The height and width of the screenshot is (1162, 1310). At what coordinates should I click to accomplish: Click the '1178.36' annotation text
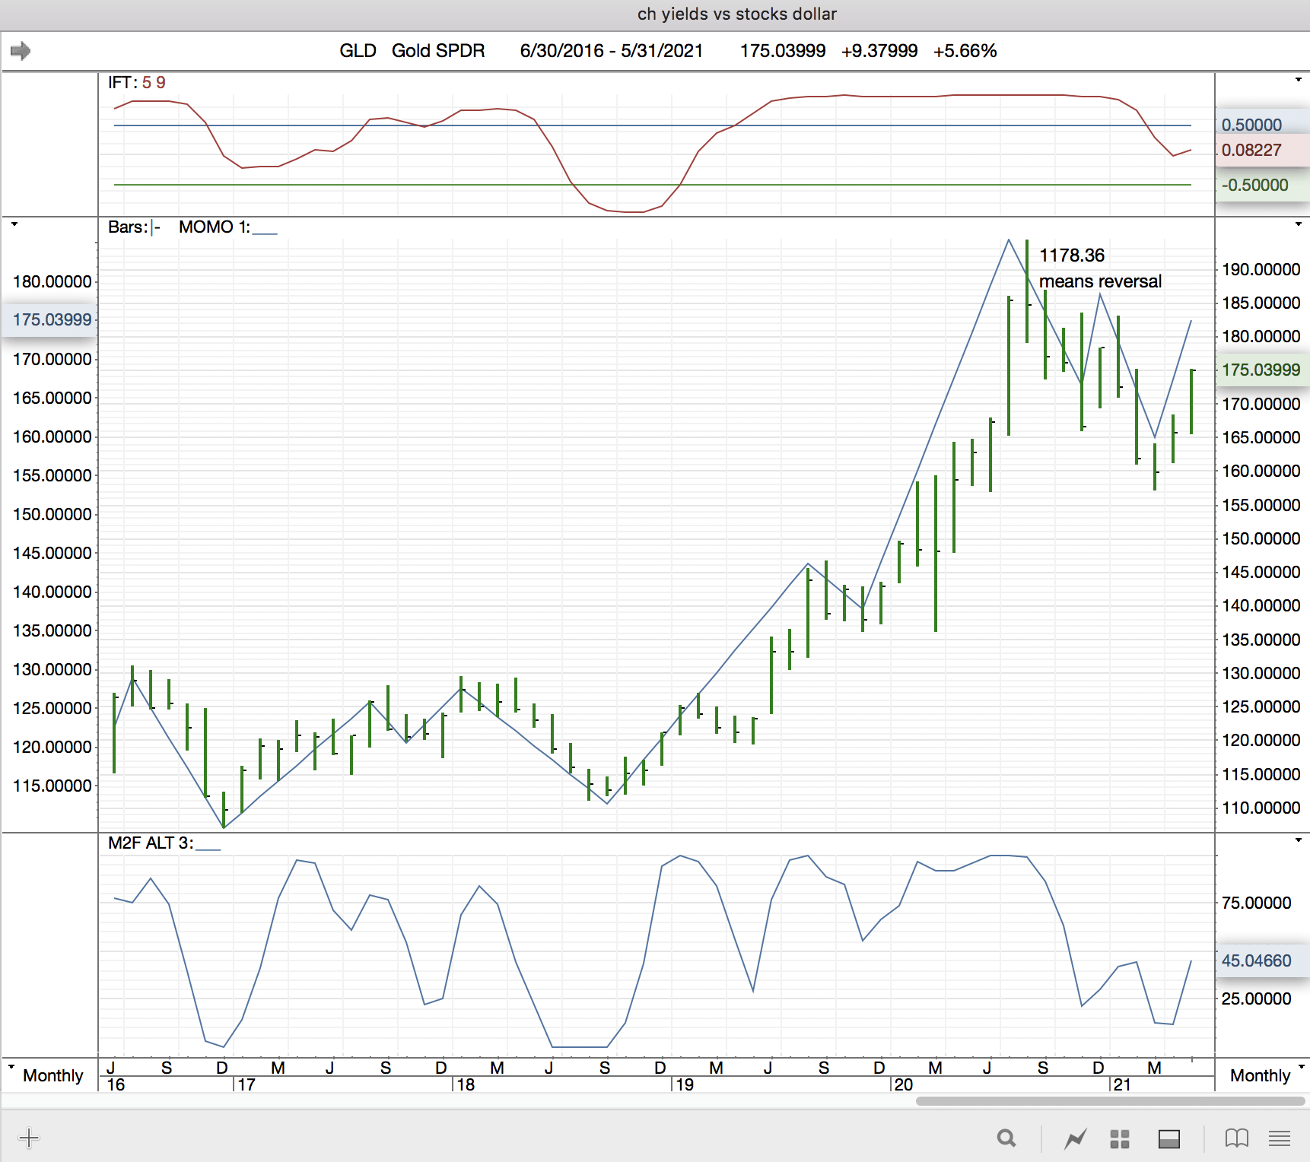coord(1072,256)
